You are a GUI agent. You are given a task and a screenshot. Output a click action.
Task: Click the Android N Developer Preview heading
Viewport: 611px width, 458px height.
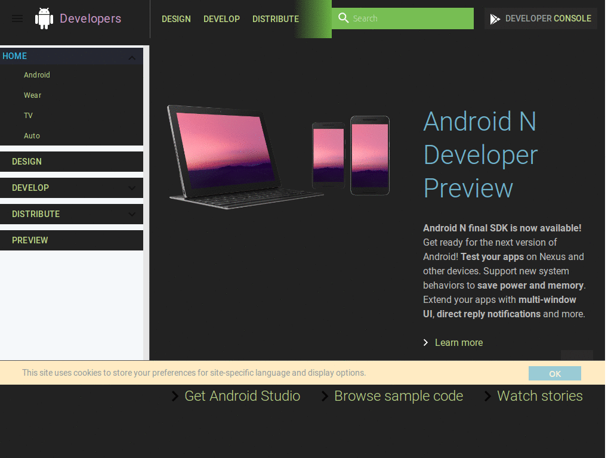click(480, 154)
